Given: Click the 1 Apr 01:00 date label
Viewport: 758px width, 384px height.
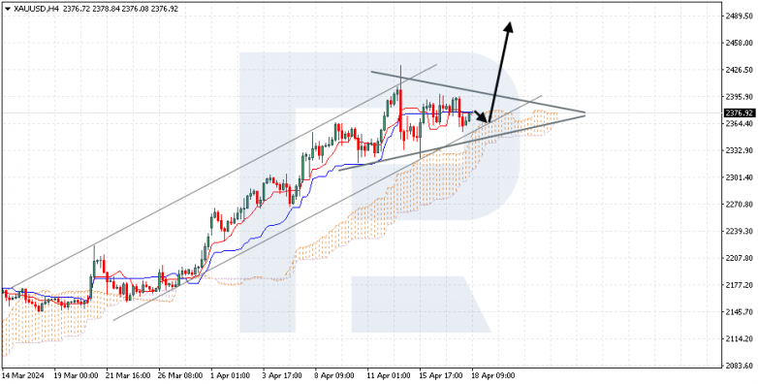Looking at the screenshot, I should pos(229,376).
